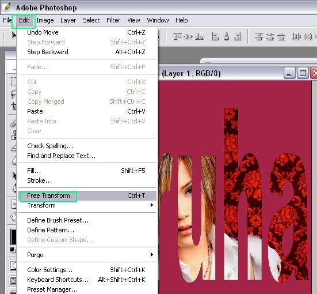Choose Preset Manager…
317x294 pixels.
coord(87,289)
